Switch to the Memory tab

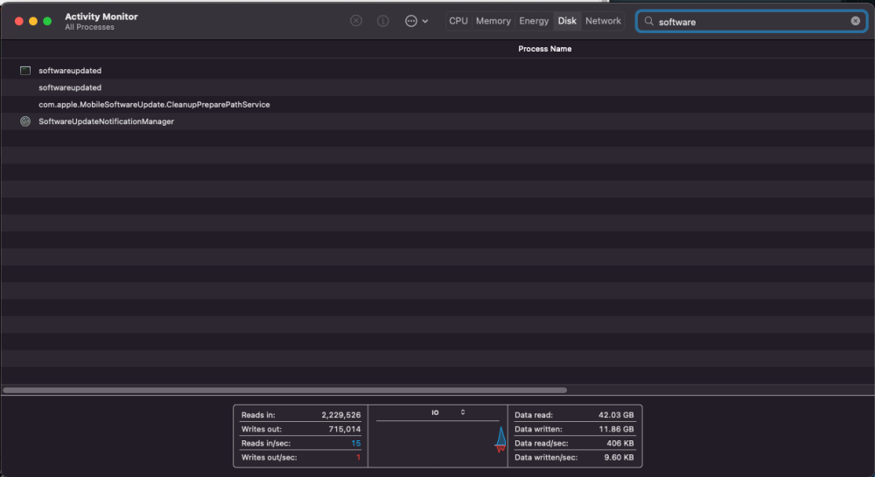click(493, 21)
